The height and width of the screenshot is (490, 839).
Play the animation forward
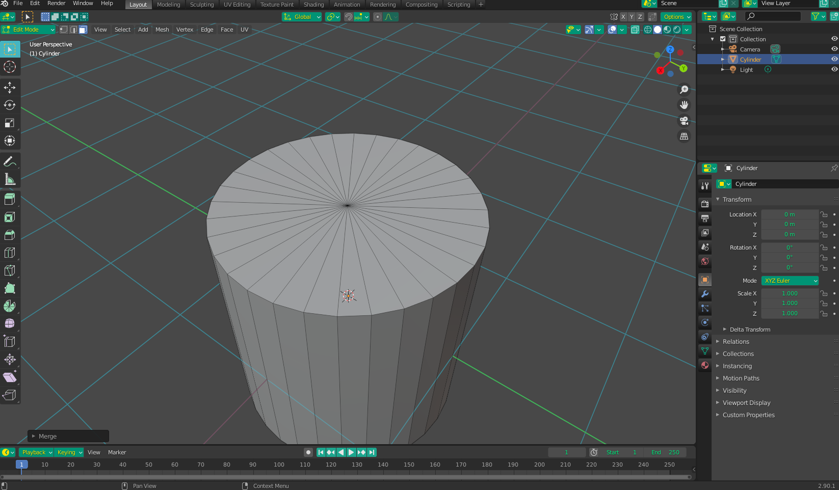(351, 452)
